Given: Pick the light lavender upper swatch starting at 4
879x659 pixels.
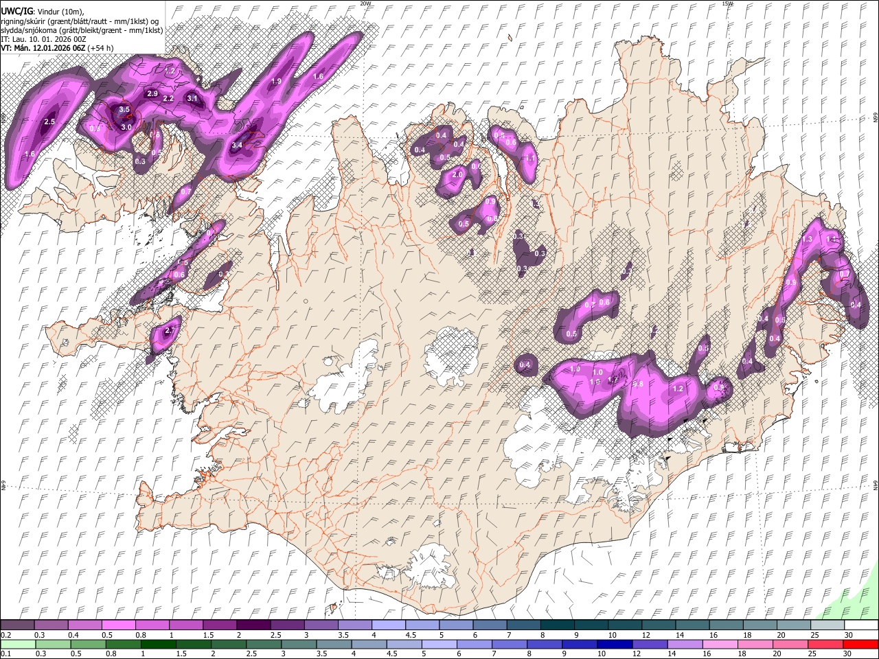Looking at the screenshot, I should click(388, 625).
